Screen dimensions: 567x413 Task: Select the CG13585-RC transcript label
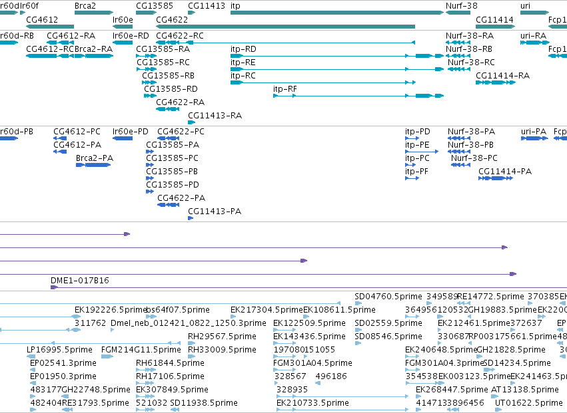pos(163,62)
